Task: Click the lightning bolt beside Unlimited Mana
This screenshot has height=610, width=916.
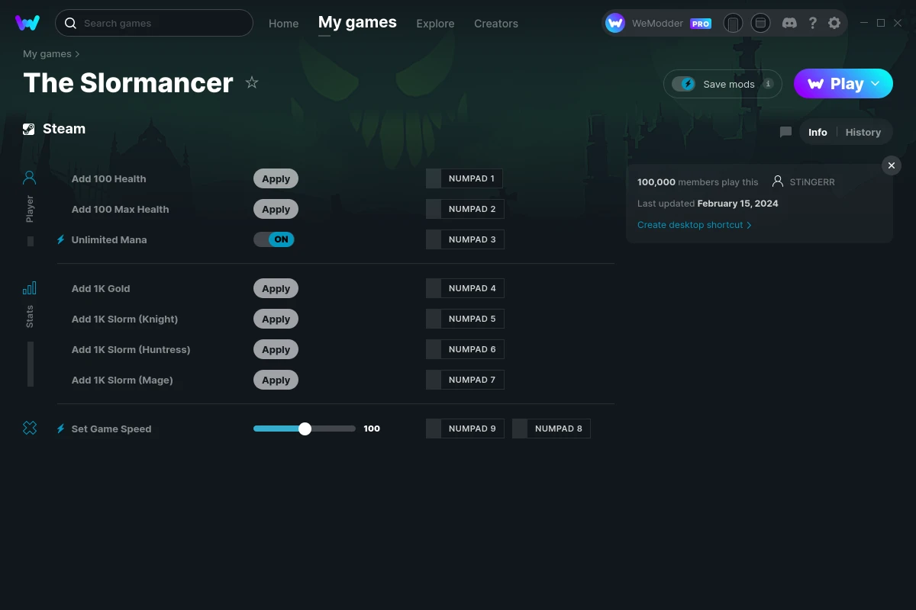Action: point(60,239)
